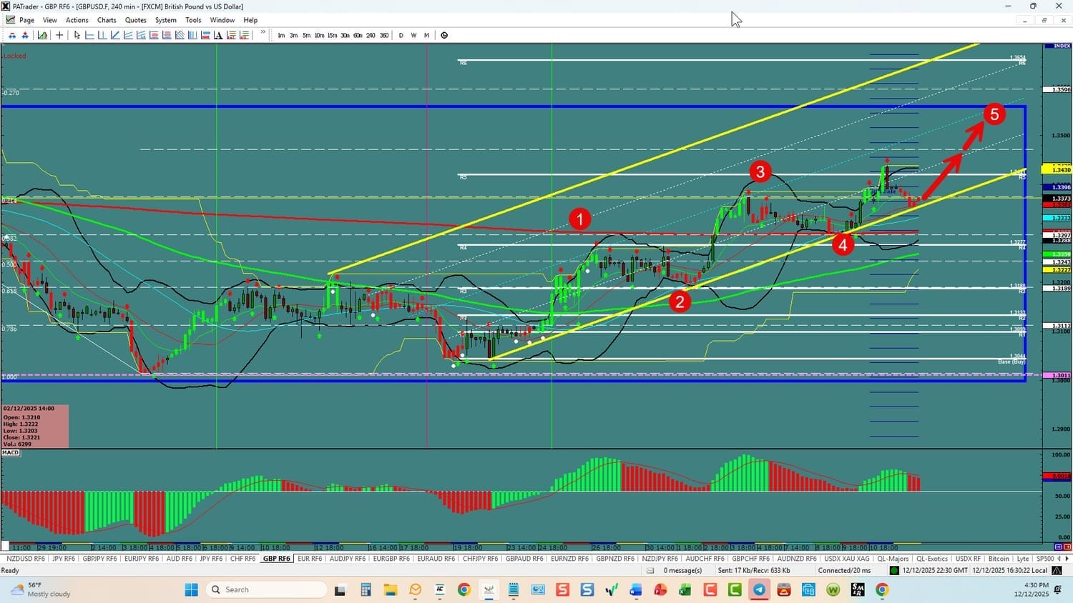Image resolution: width=1073 pixels, height=603 pixels.
Task: Open the Quotes menu
Action: click(x=135, y=20)
